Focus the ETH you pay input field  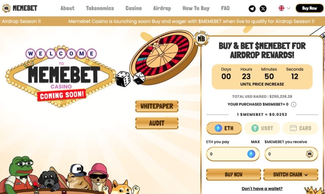pyautogui.click(x=233, y=154)
